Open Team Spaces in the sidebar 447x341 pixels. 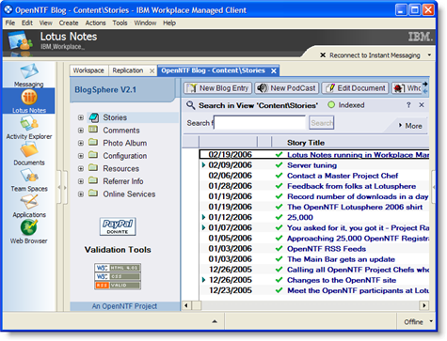click(x=29, y=179)
